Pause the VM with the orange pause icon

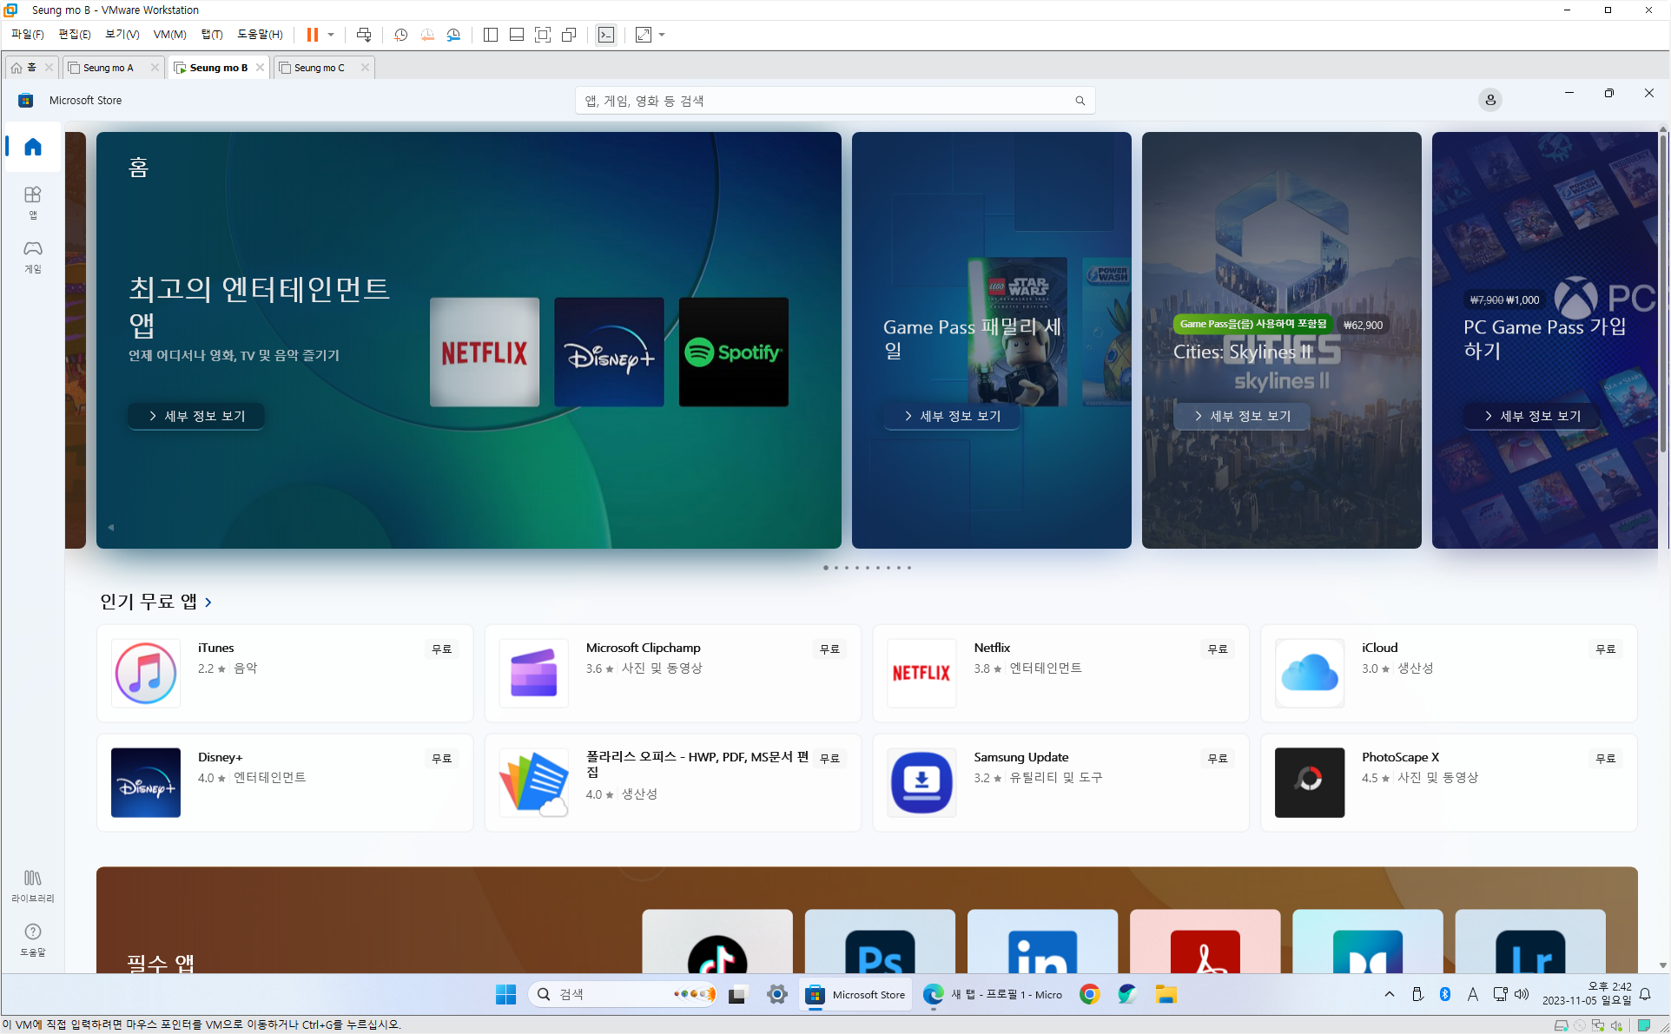[312, 35]
